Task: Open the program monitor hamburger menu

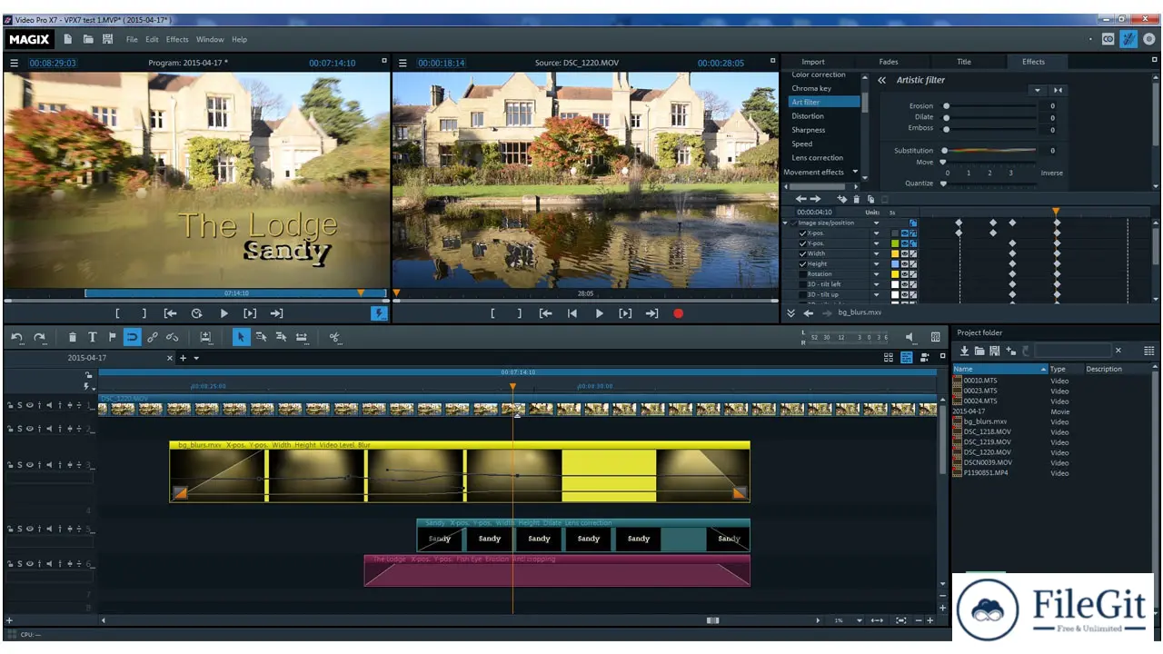Action: [x=15, y=63]
